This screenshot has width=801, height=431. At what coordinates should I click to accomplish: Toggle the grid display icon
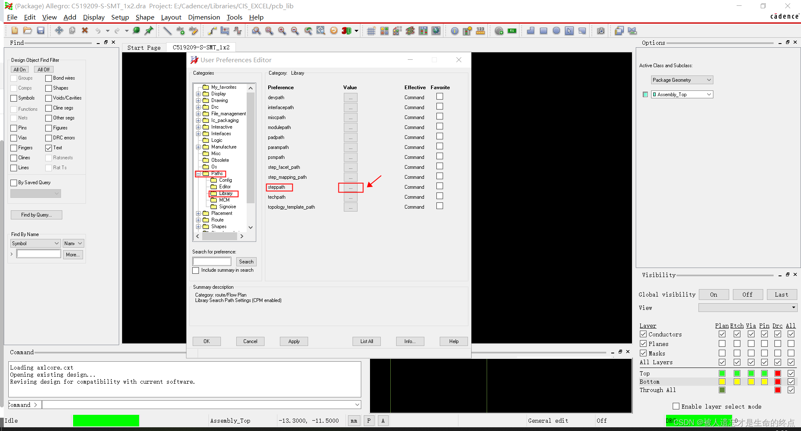pyautogui.click(x=371, y=31)
